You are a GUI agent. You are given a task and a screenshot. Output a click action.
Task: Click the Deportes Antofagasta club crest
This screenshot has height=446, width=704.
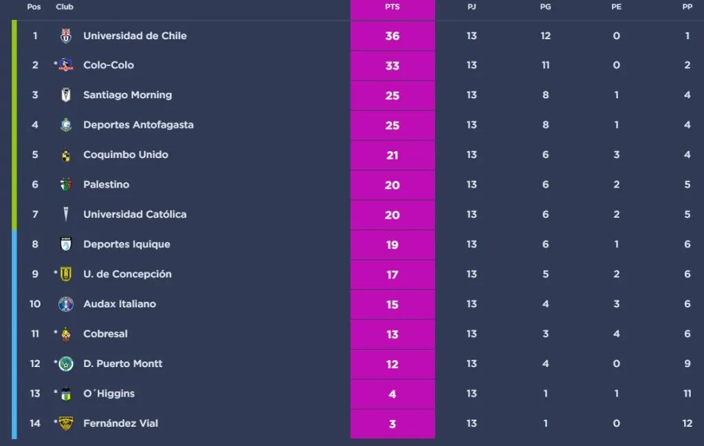coord(66,125)
